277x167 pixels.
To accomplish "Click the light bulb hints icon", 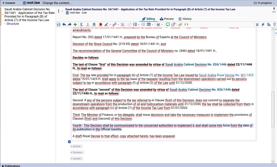I will pyautogui.click(x=275, y=25).
